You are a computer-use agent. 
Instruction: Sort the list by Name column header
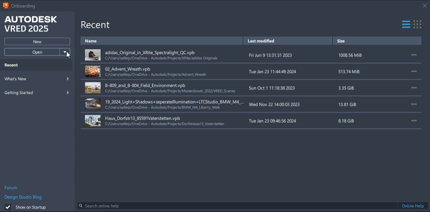(x=161, y=41)
